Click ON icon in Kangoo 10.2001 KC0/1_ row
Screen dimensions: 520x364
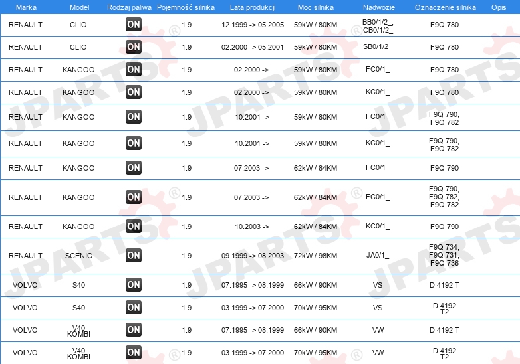click(133, 143)
